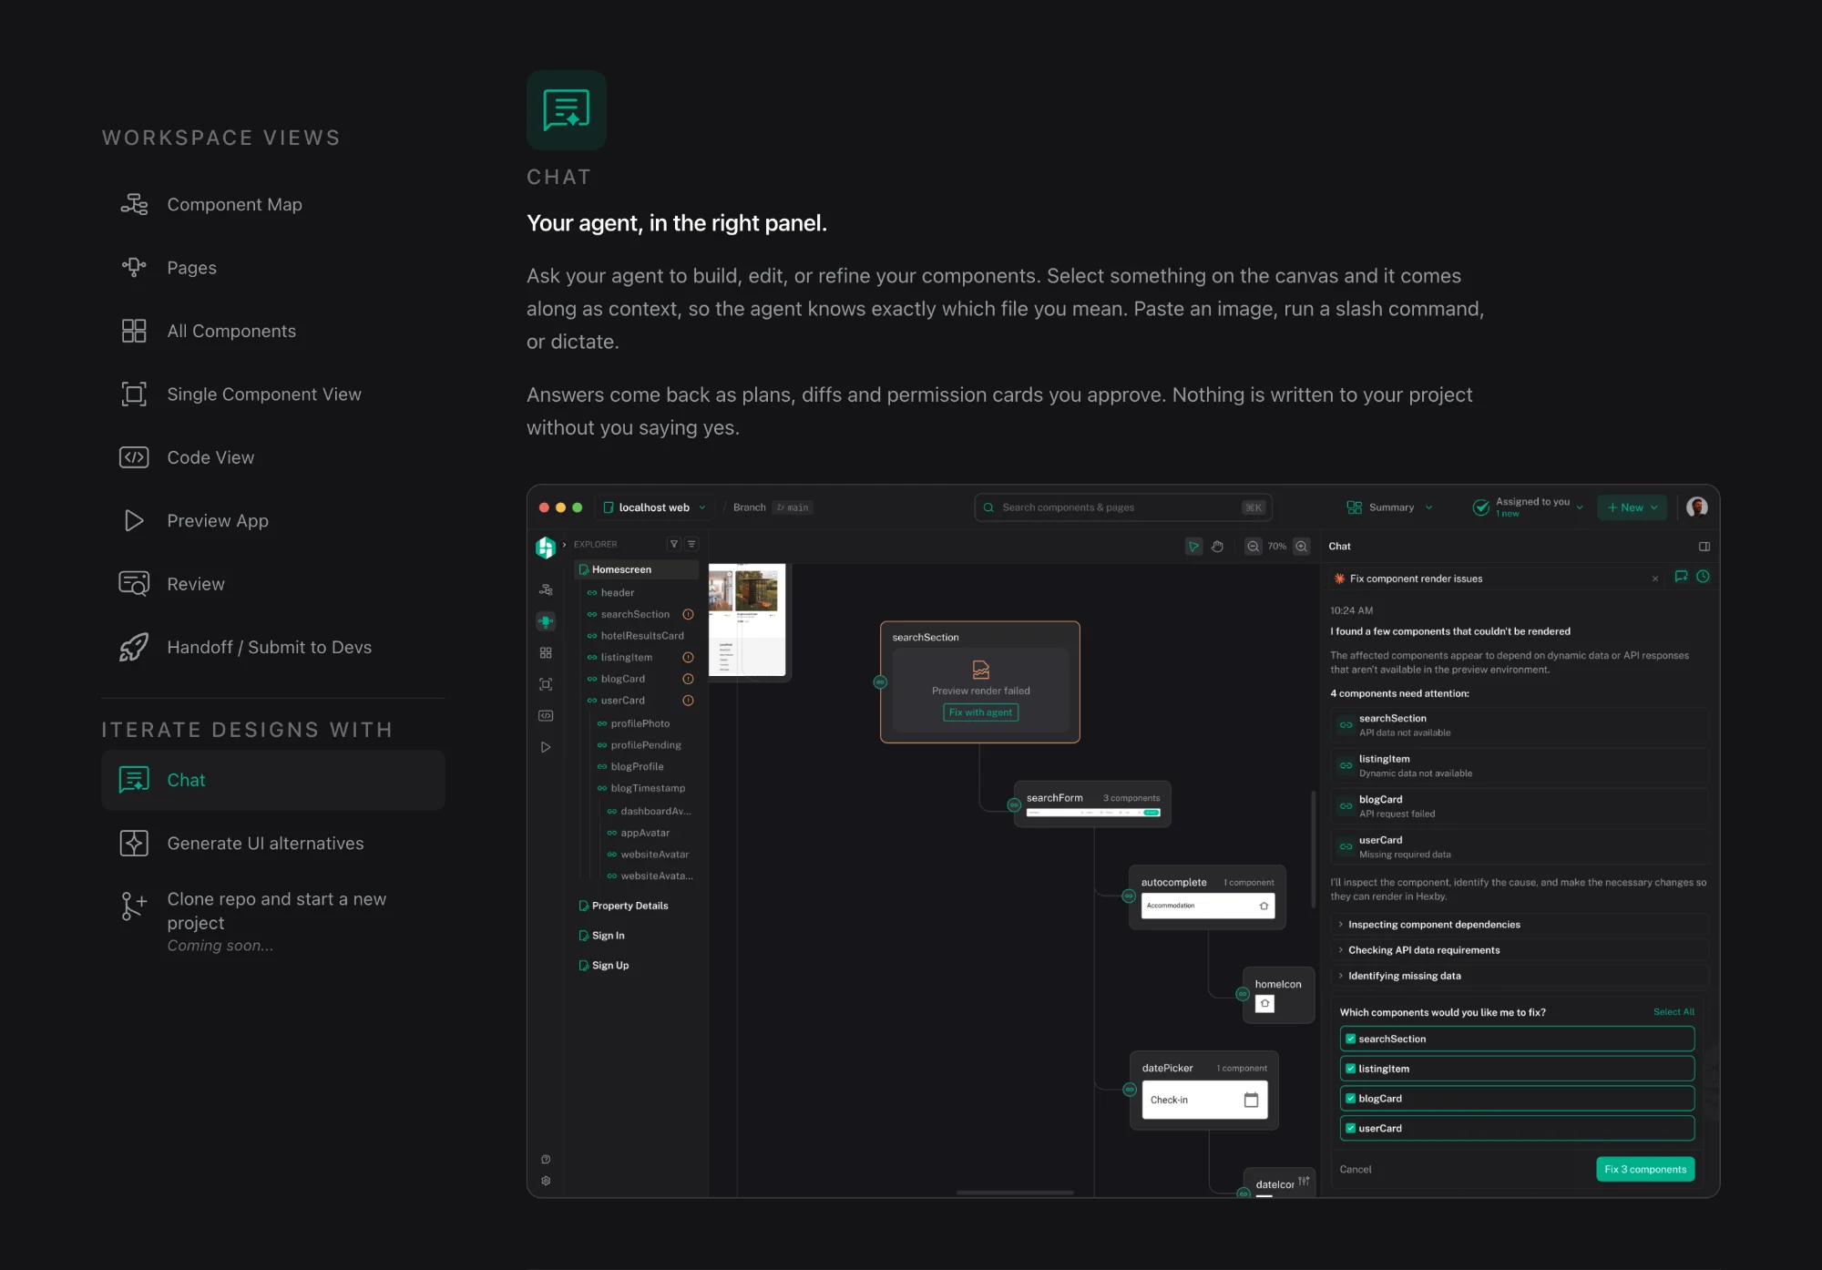Uncheck the blogCard checkbox

point(1350,1099)
